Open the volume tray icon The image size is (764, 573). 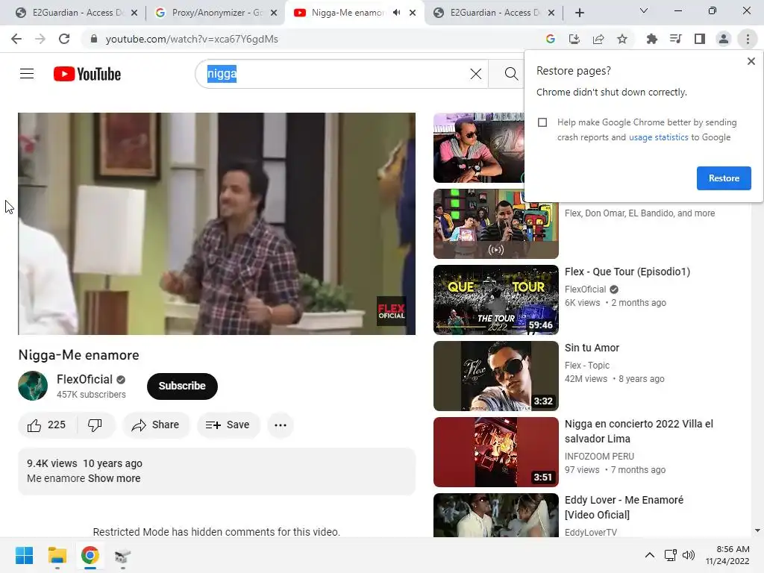pos(689,555)
